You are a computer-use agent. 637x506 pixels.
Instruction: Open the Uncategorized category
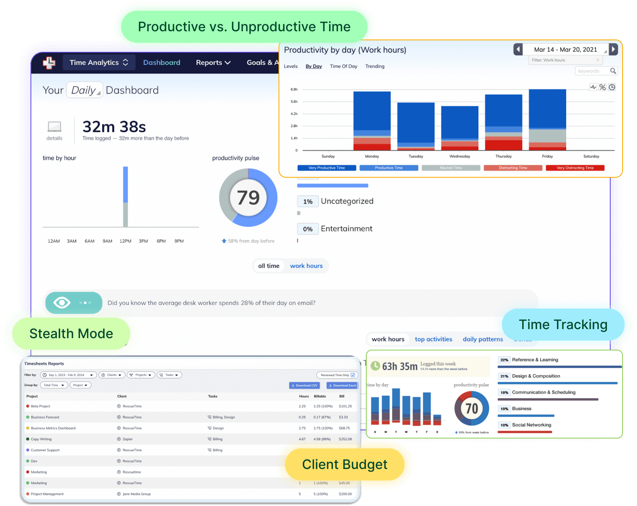347,201
